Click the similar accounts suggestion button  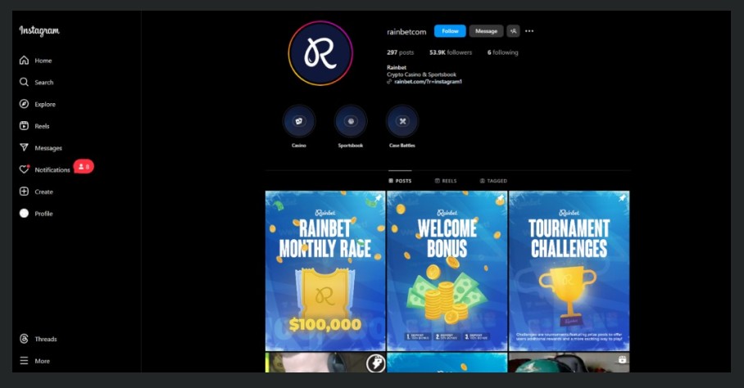pos(513,31)
